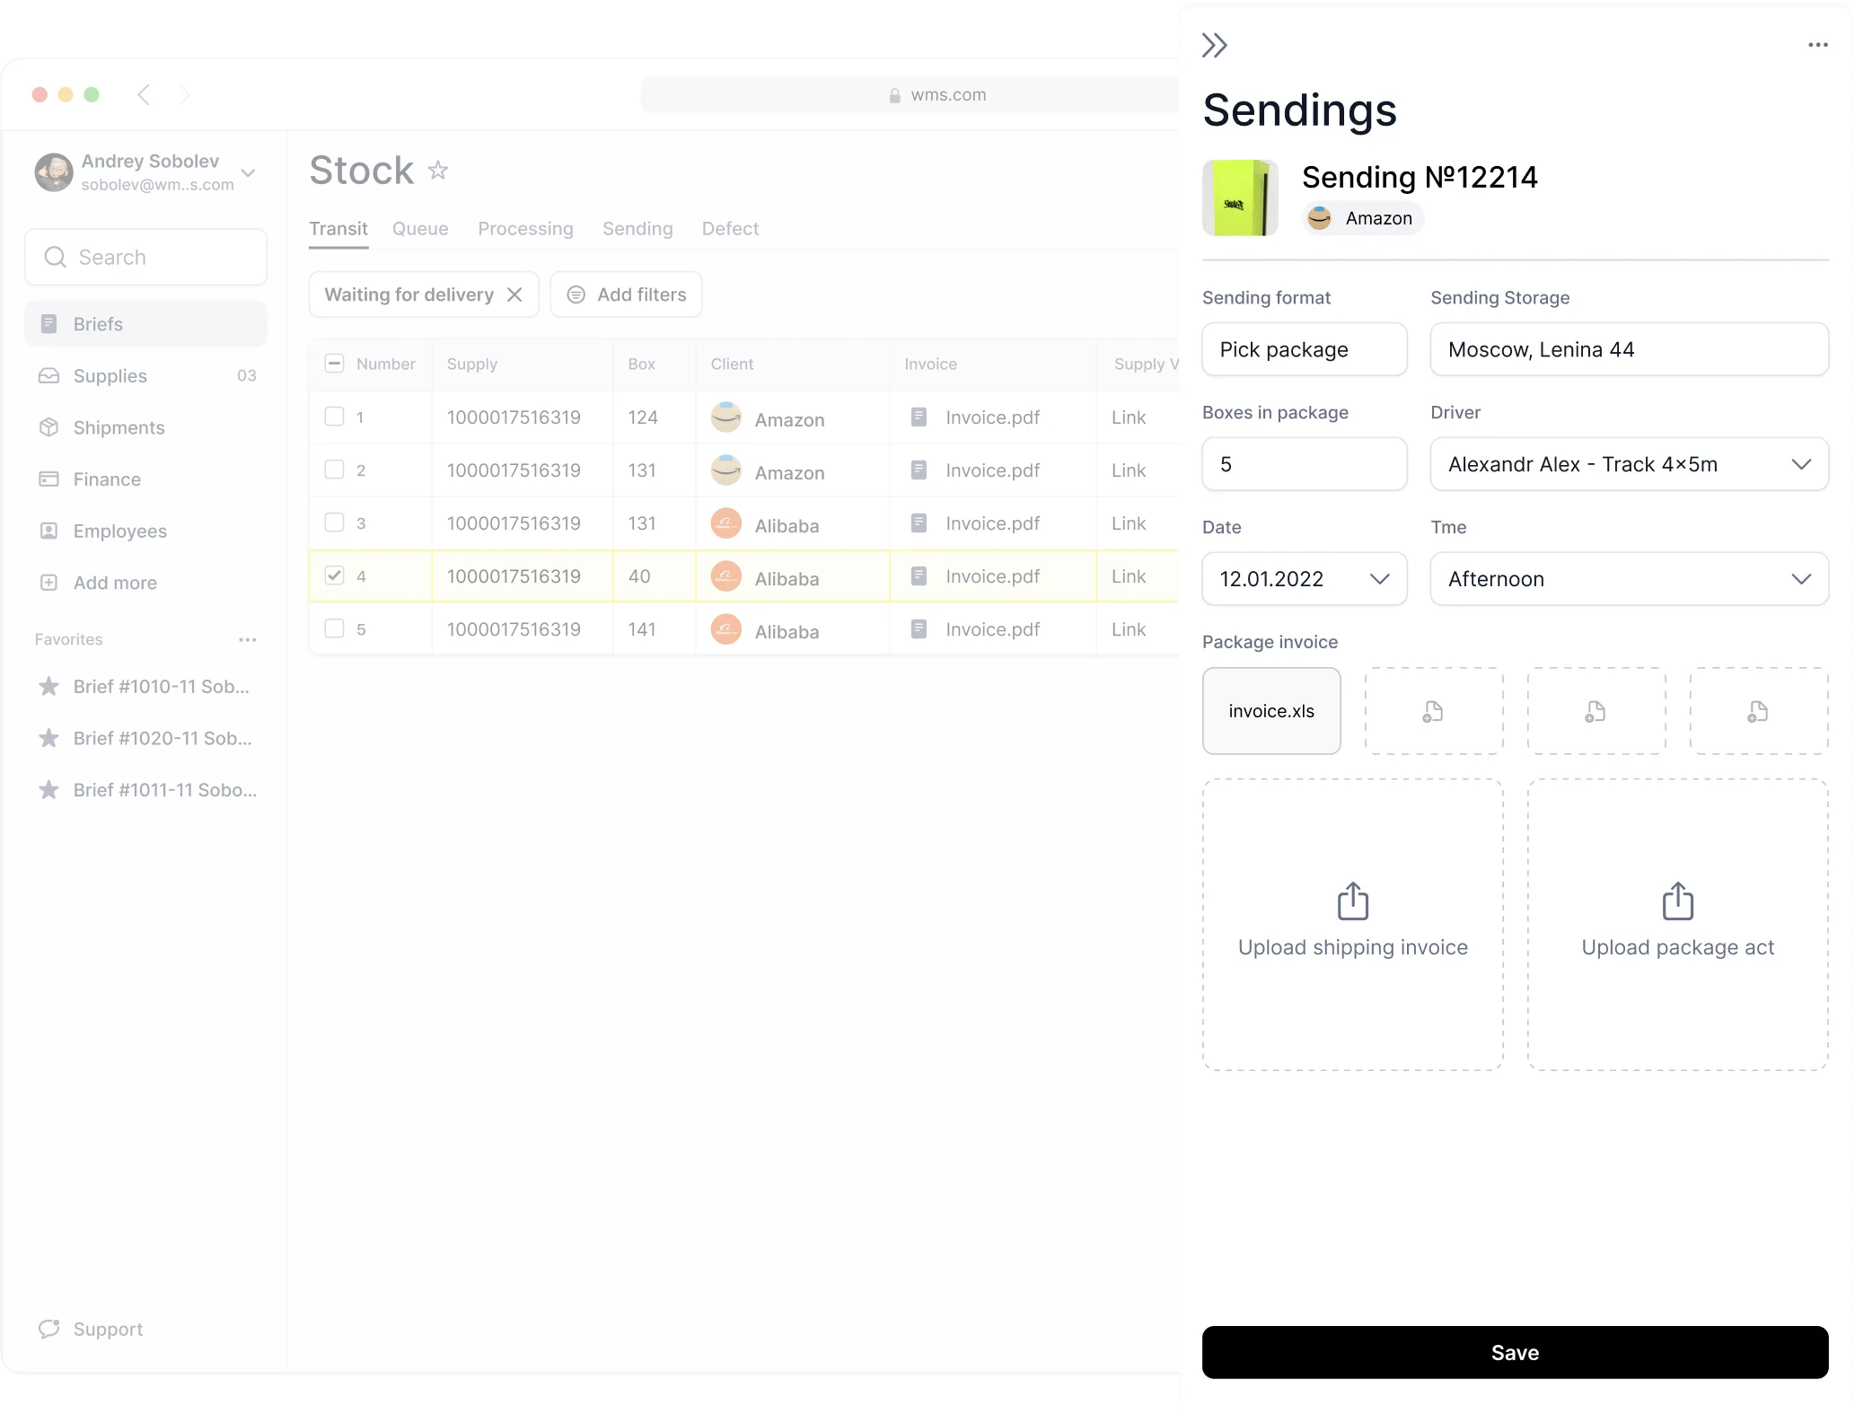Click the browser forward arrow

pyautogui.click(x=184, y=94)
